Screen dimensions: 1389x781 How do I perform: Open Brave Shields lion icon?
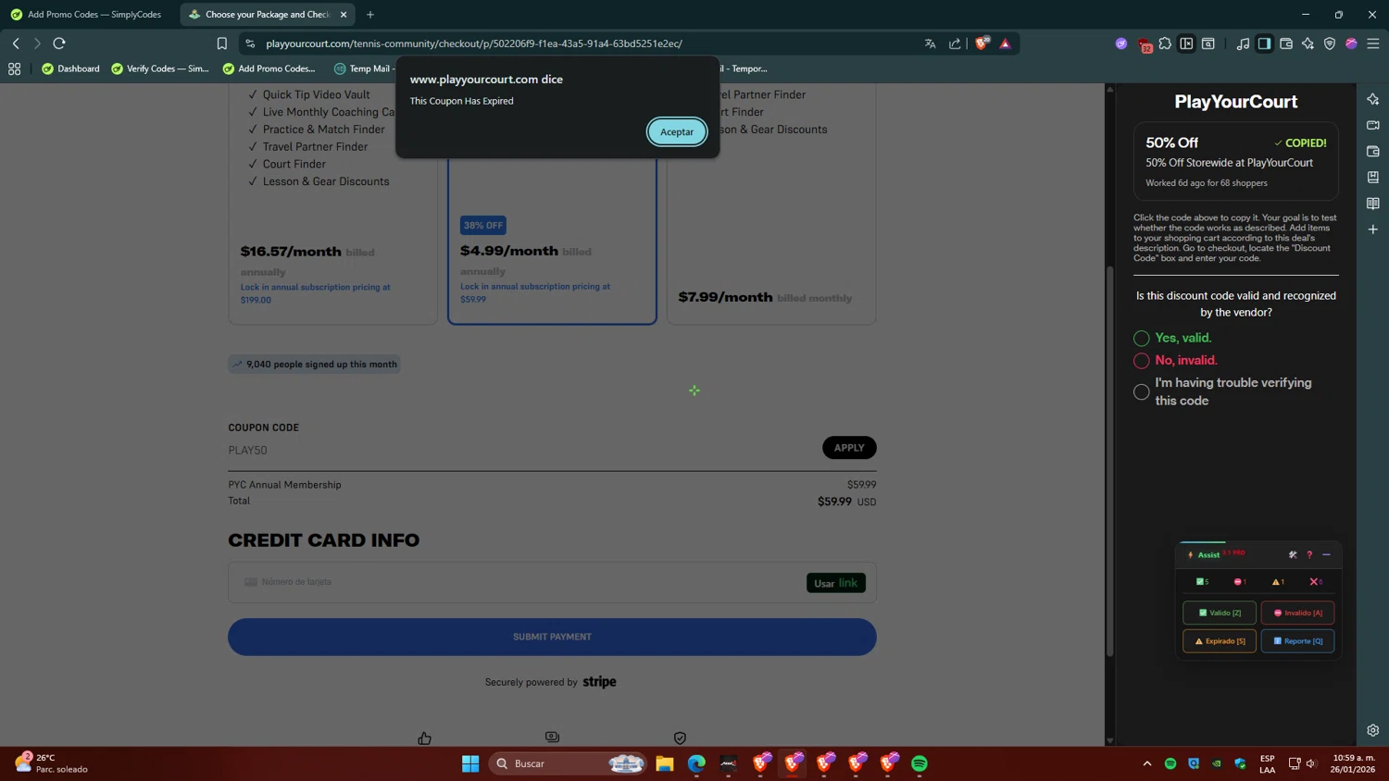[982, 43]
